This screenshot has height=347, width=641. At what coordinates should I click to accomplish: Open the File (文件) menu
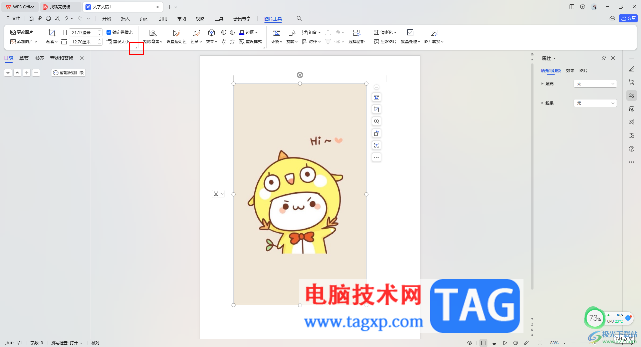point(13,18)
